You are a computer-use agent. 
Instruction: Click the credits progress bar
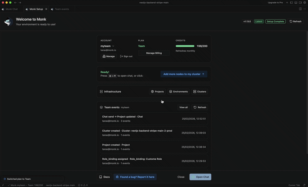(x=185, y=46)
